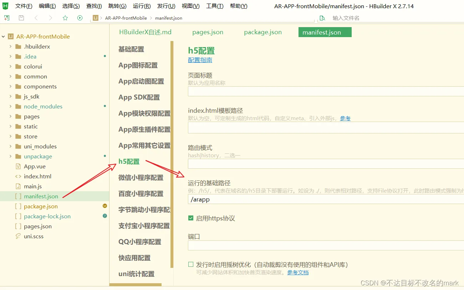Select uni统计配置 section
The image size is (464, 290).
pos(136,274)
